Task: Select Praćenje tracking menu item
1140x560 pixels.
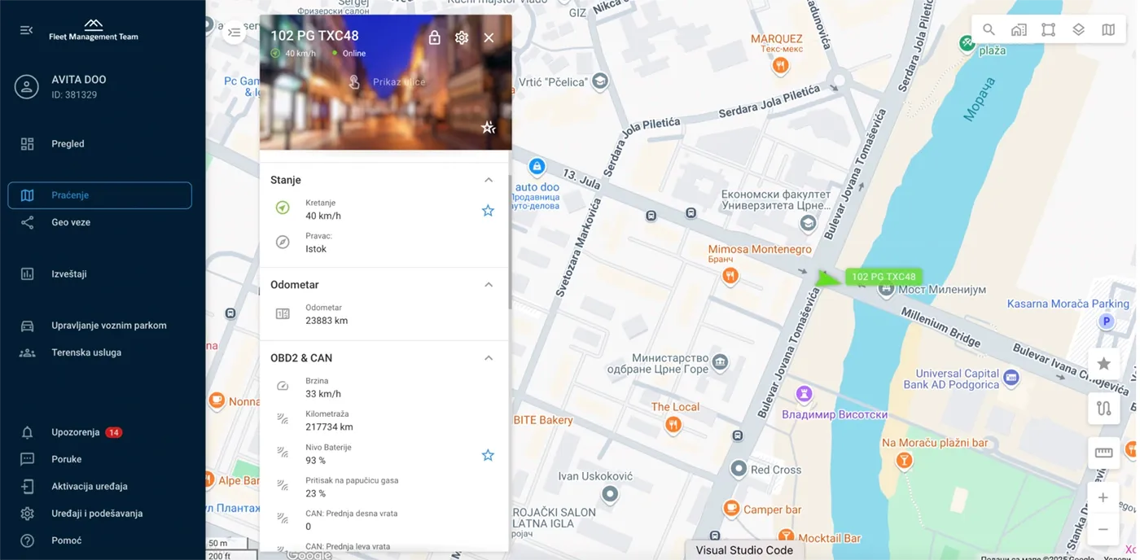Action: point(99,195)
